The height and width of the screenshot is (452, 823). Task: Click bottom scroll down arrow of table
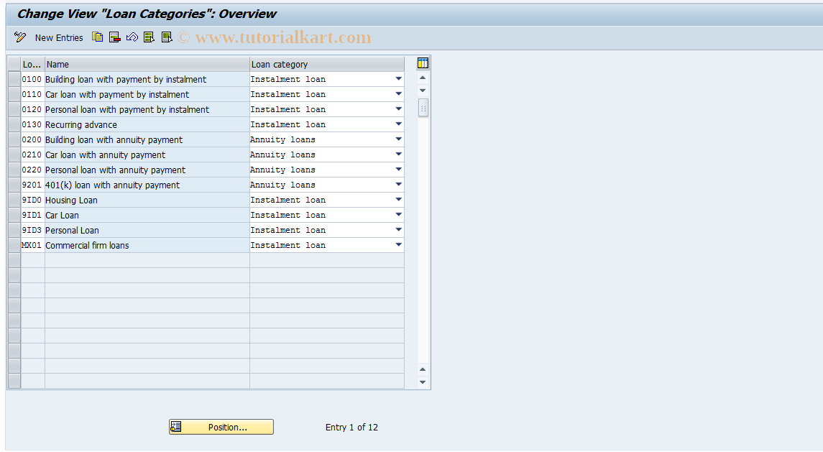(423, 382)
